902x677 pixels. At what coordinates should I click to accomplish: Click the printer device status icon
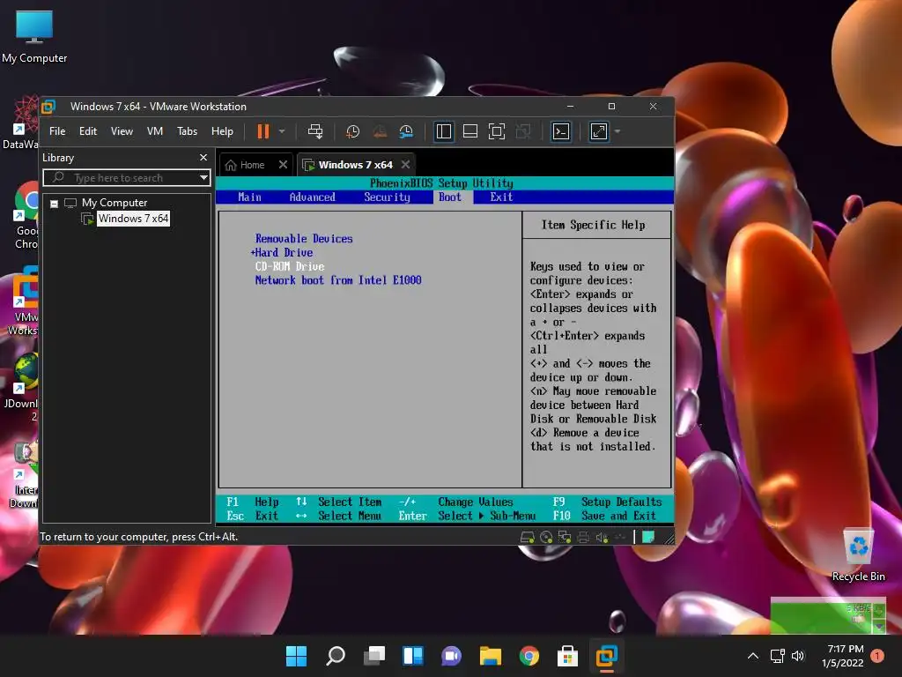point(583,537)
